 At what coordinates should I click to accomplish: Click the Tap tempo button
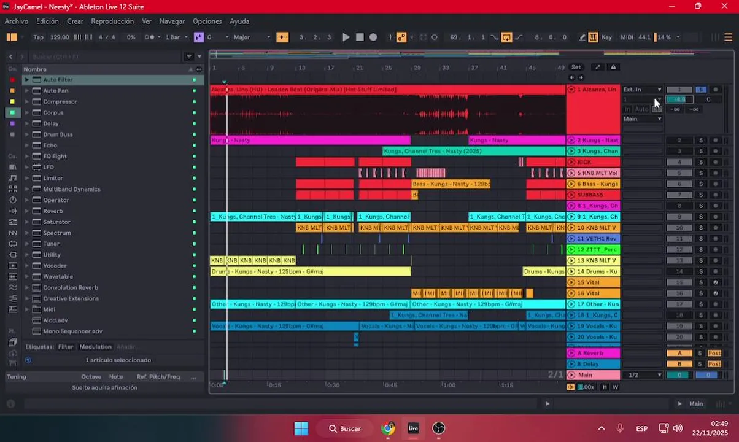pyautogui.click(x=38, y=37)
